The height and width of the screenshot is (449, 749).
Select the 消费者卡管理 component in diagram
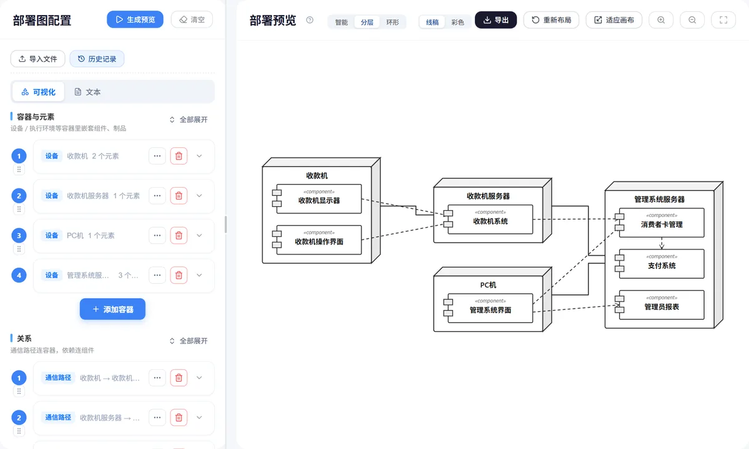pos(660,223)
